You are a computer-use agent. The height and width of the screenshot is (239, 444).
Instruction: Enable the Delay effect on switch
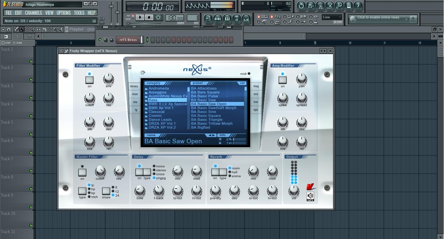(139, 172)
